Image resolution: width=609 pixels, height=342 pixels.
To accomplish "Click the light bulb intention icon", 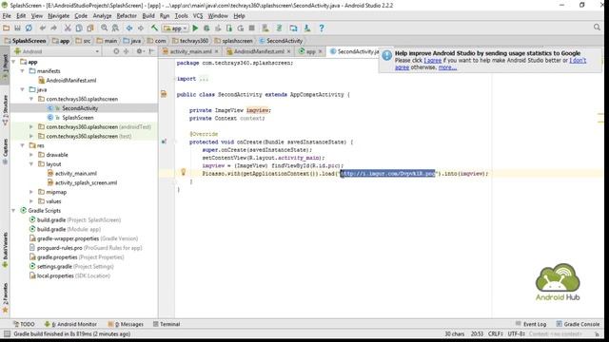I will (x=183, y=172).
